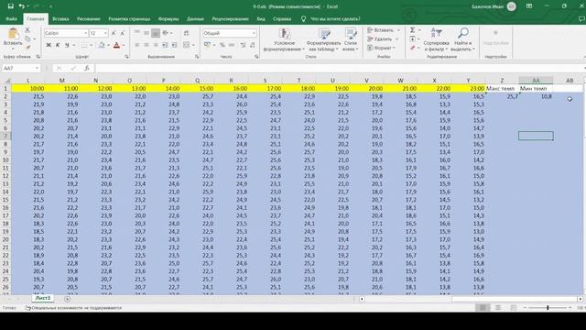The width and height of the screenshot is (586, 330).
Task: Click the 'Что вы хотите сделать?' search box
Action: coord(336,18)
